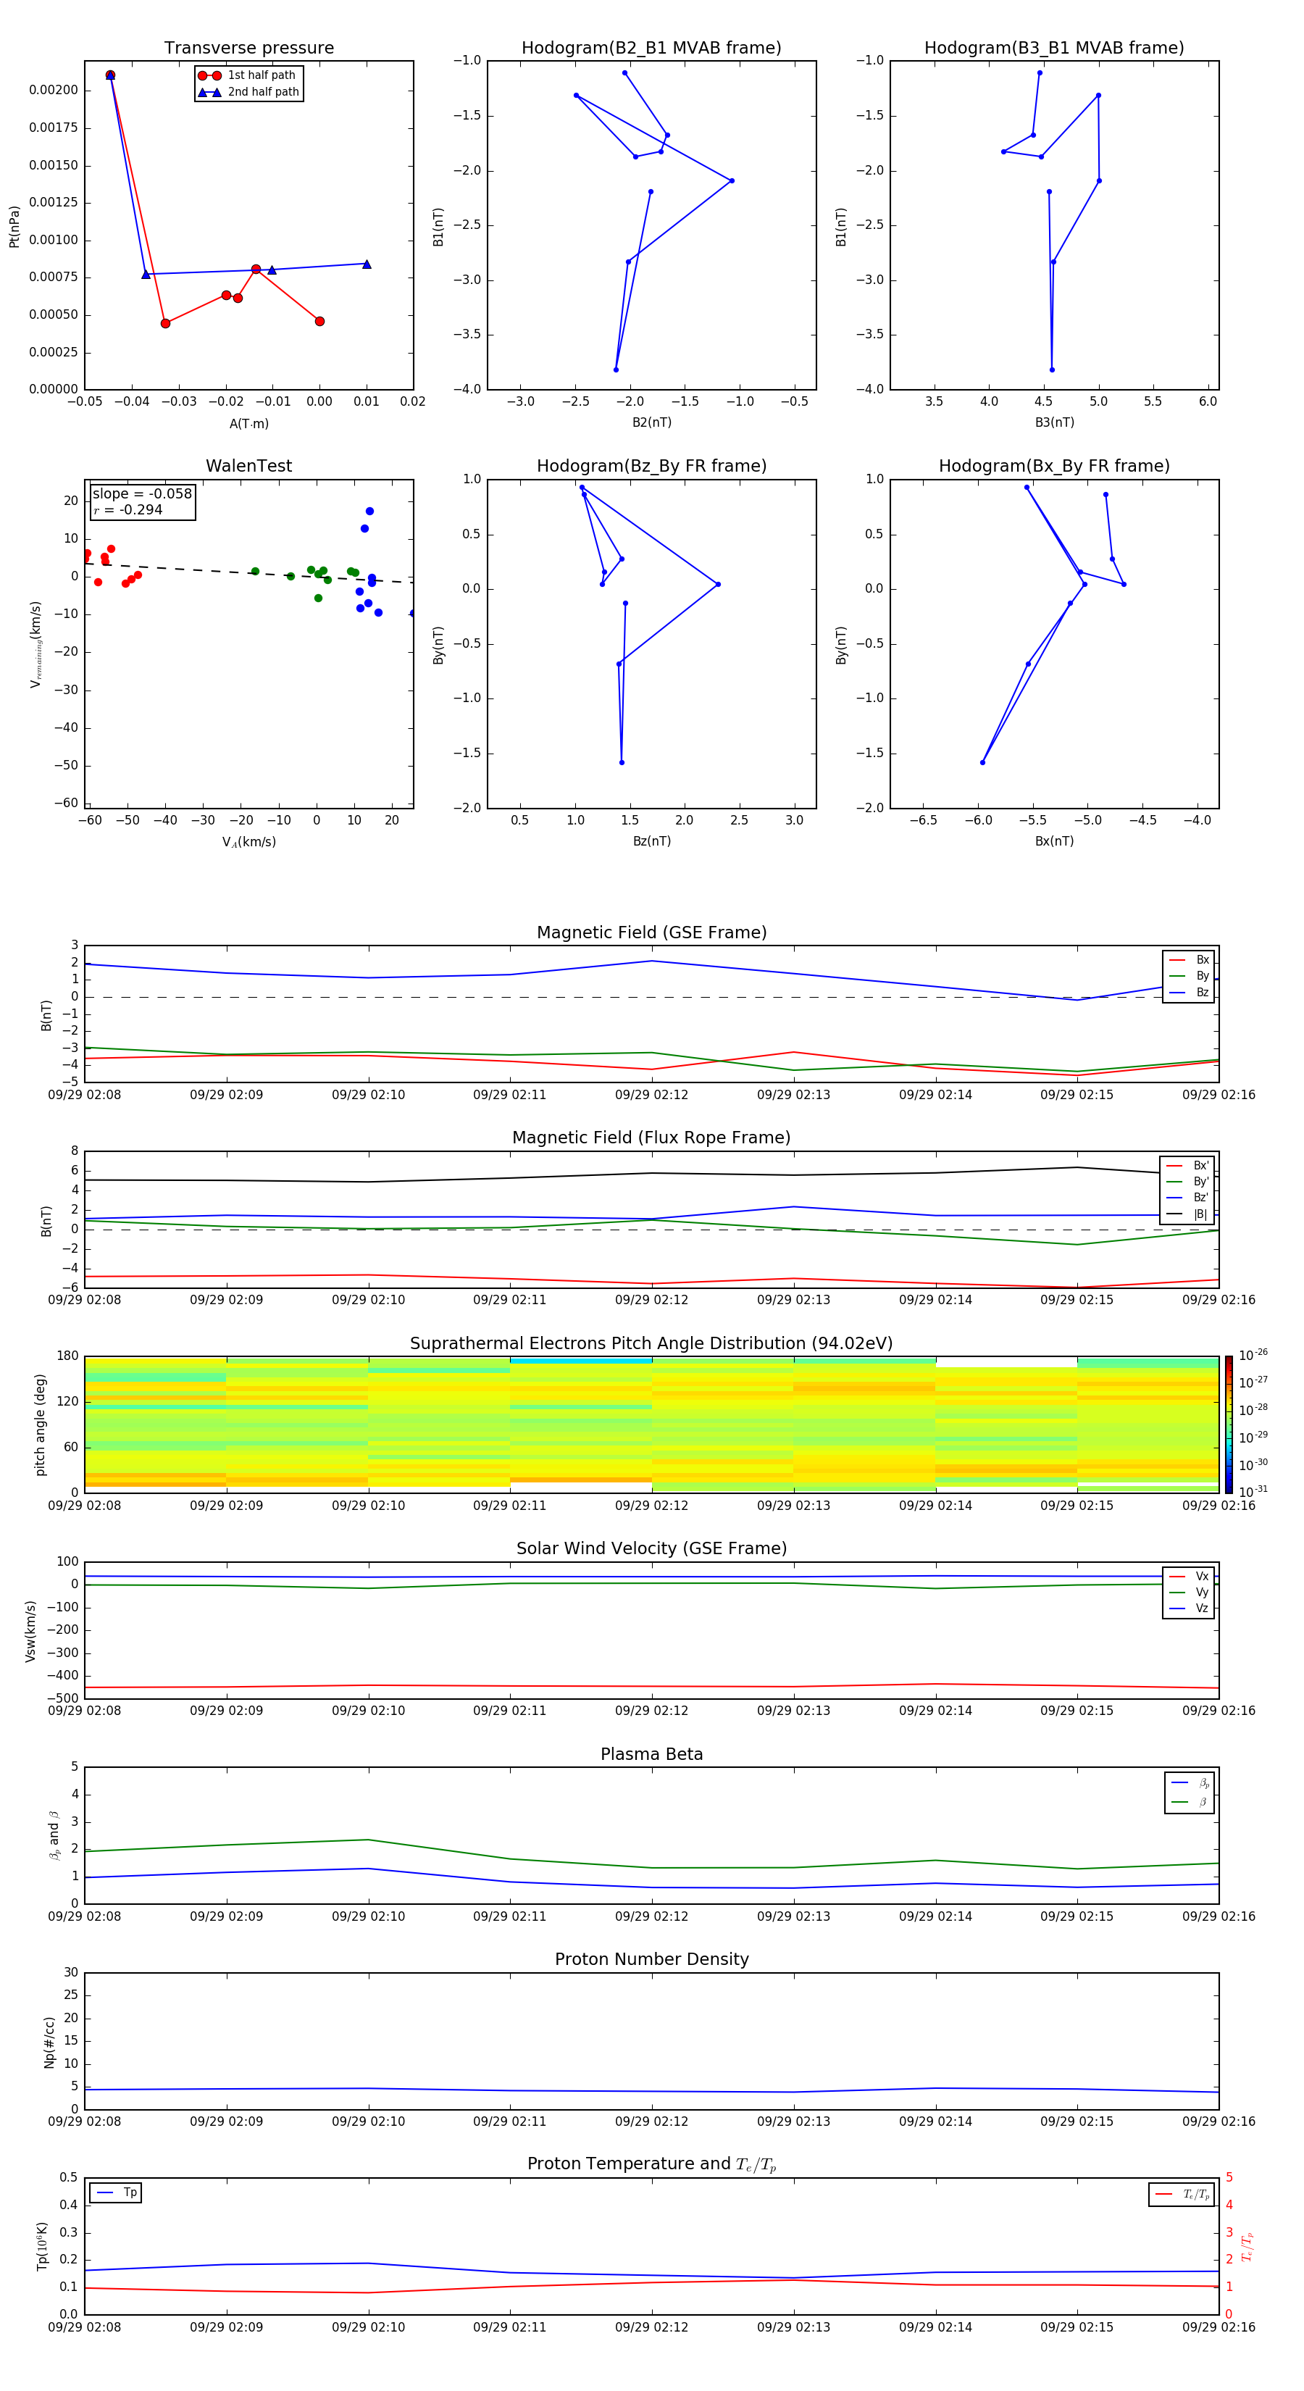Click the 'Hodogram(B2_B1 MVAB frame)' title
The width and height of the screenshot is (1304, 2391).
[x=651, y=49]
